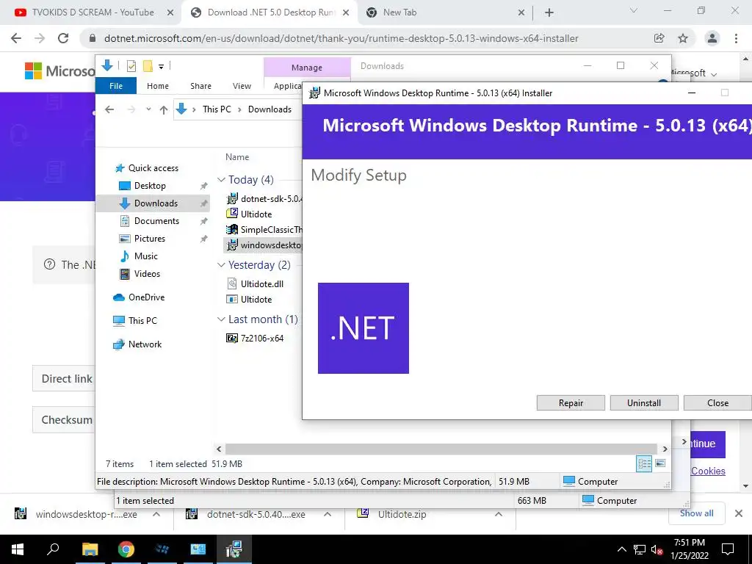Collapse the Last month (1) group
Viewport: 752px width, 564px height.
pyautogui.click(x=221, y=319)
